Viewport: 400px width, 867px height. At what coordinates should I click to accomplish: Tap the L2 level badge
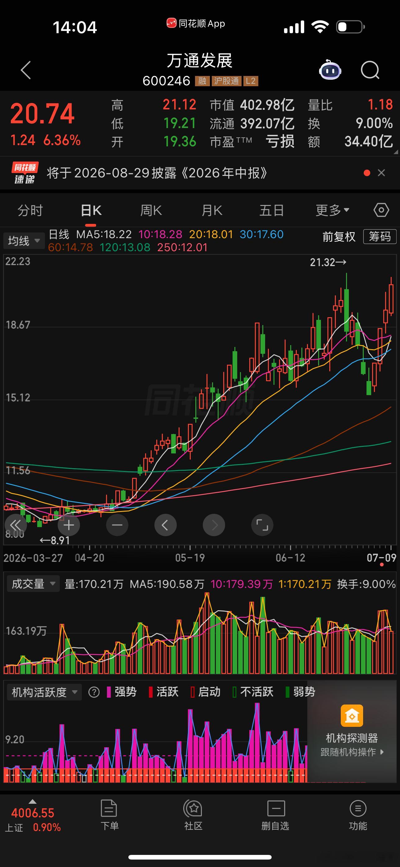[x=251, y=81]
